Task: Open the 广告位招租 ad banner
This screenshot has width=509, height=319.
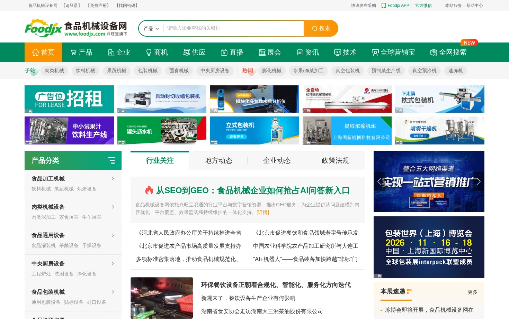Action: coord(69,99)
